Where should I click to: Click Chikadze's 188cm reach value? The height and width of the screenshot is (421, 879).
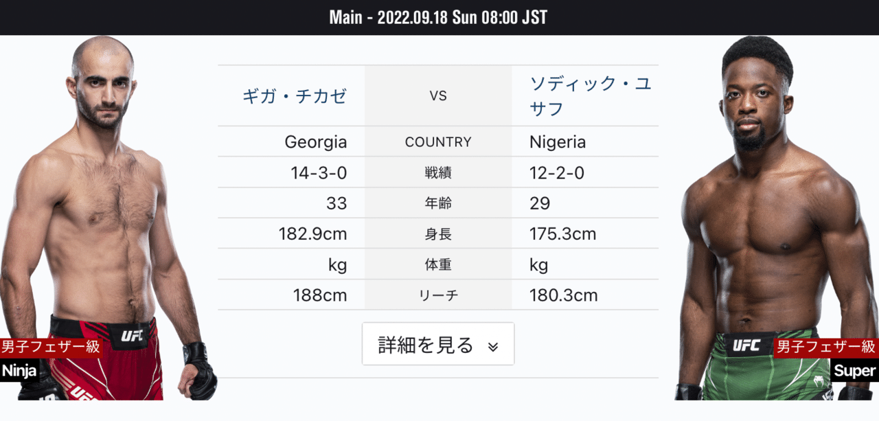[x=319, y=295]
